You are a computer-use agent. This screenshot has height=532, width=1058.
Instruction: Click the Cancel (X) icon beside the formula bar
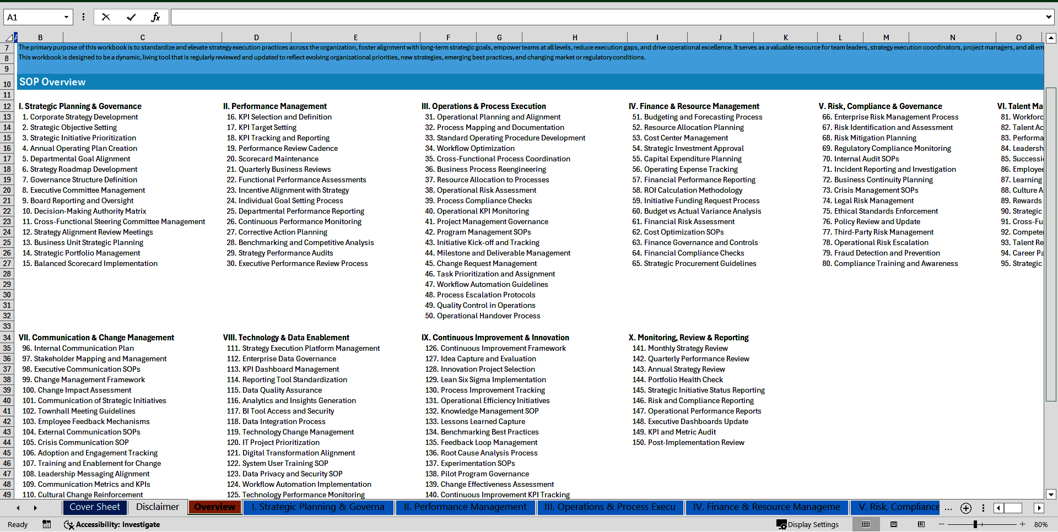(x=106, y=17)
